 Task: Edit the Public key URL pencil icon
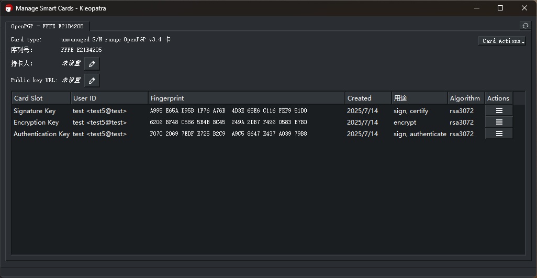point(92,81)
